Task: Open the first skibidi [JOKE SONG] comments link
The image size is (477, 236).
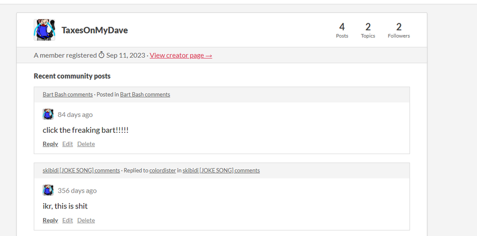Action: [81, 170]
